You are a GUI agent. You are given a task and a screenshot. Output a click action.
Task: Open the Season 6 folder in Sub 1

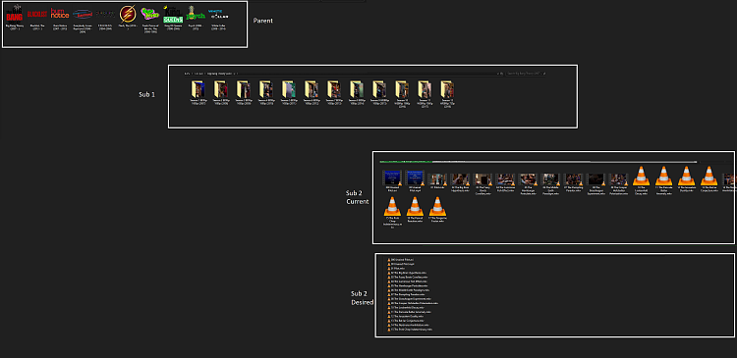pyautogui.click(x=312, y=93)
